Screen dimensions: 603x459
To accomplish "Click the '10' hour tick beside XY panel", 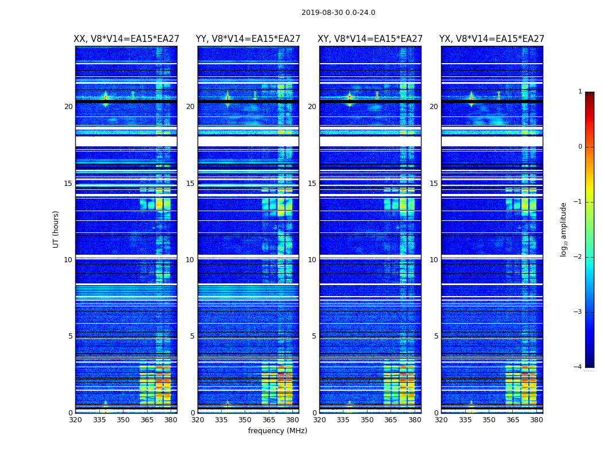I will (312, 260).
